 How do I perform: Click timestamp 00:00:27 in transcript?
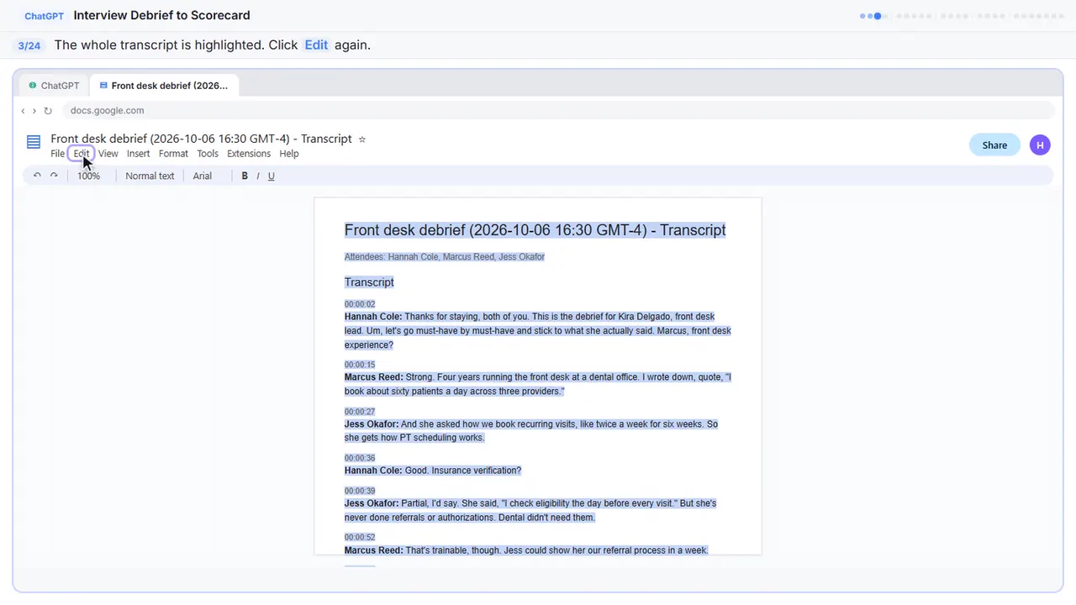pyautogui.click(x=360, y=412)
